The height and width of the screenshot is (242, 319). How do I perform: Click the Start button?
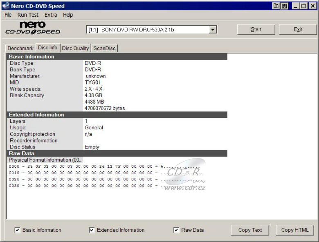click(x=256, y=30)
